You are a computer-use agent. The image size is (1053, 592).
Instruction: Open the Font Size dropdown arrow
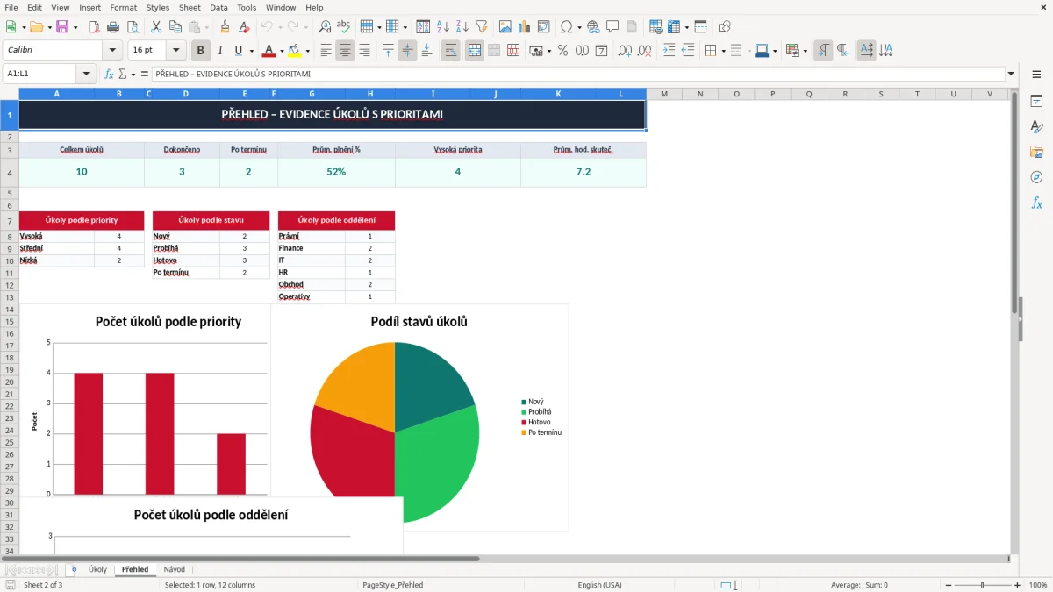176,51
